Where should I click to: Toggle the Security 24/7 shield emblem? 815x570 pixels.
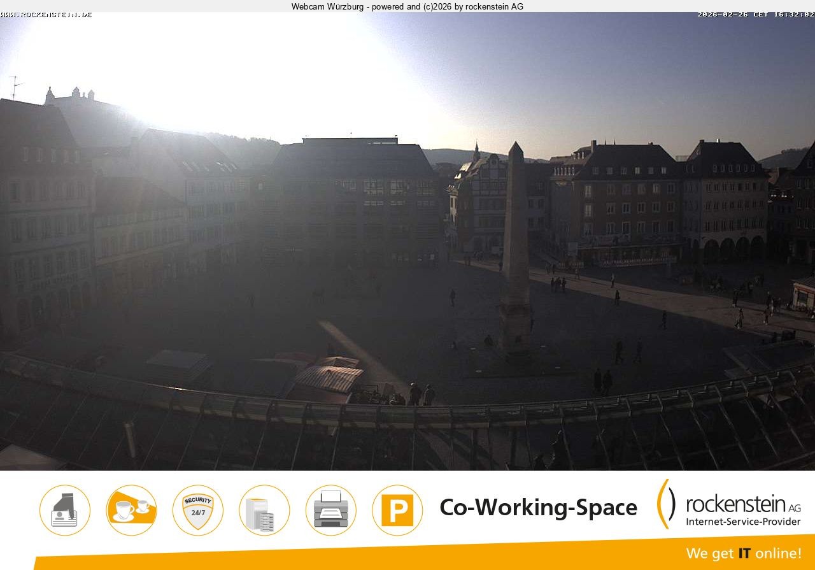198,510
